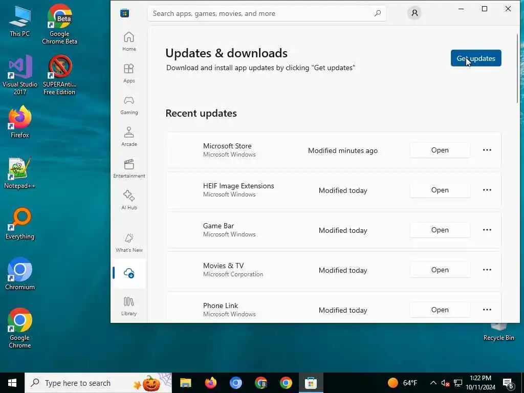The width and height of the screenshot is (524, 393).
Task: Open Entertainment section in sidebar
Action: click(129, 168)
